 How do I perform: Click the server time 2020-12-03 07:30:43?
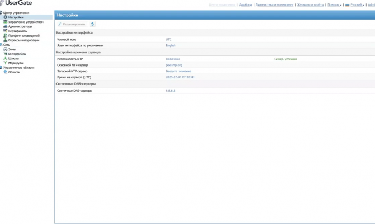(x=180, y=77)
